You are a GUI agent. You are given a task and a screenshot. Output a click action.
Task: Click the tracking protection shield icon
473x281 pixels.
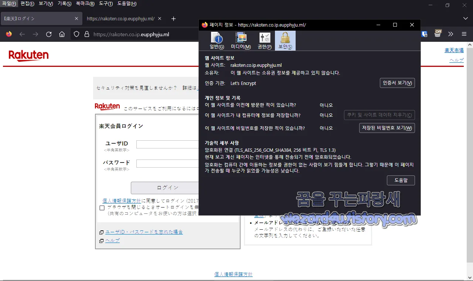(76, 34)
